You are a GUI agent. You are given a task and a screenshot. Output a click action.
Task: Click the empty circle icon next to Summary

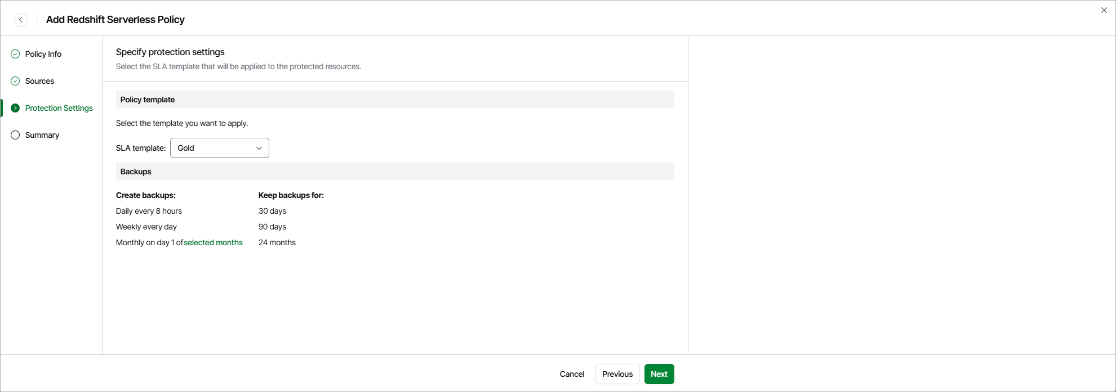pyautogui.click(x=15, y=135)
